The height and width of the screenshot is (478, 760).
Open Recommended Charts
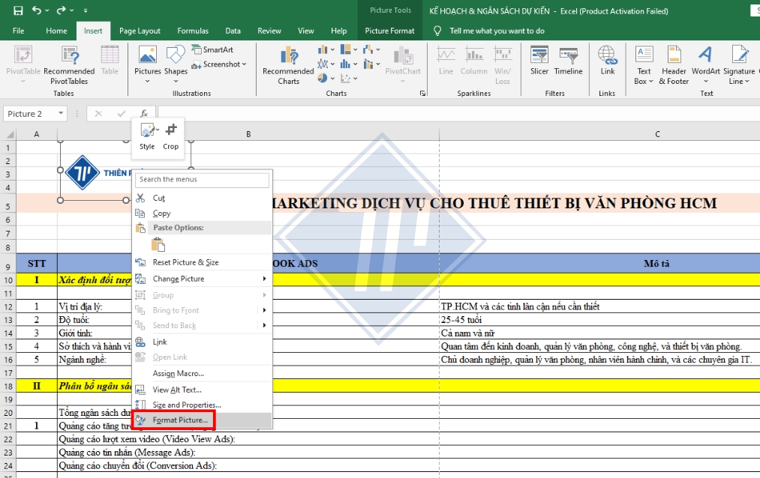coord(288,65)
